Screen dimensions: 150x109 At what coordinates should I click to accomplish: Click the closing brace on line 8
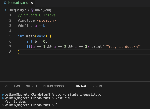[19, 52]
